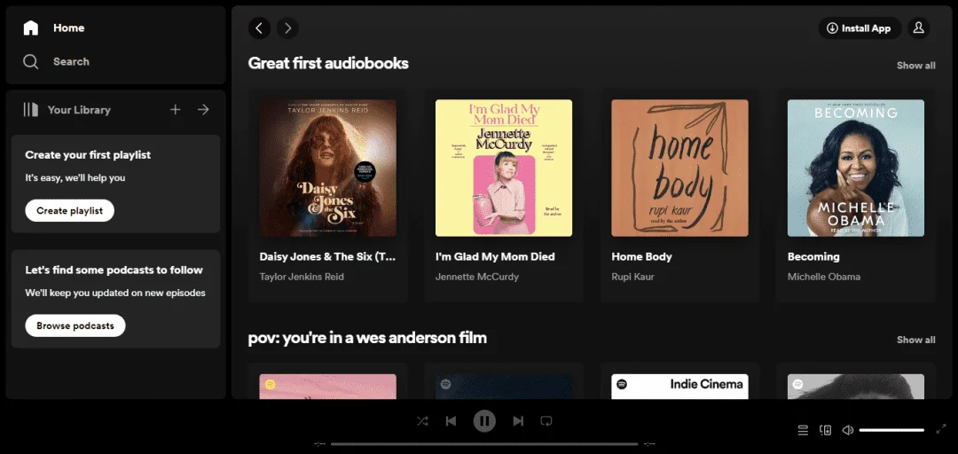Expand Your Library with arrow icon
The height and width of the screenshot is (454, 958).
click(x=203, y=110)
